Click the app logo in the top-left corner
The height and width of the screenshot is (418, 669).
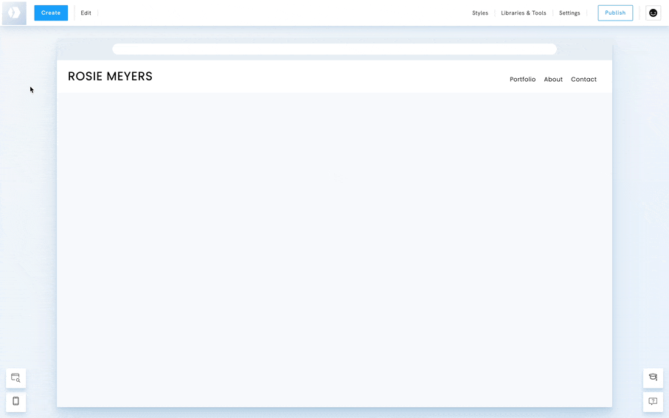pos(14,13)
